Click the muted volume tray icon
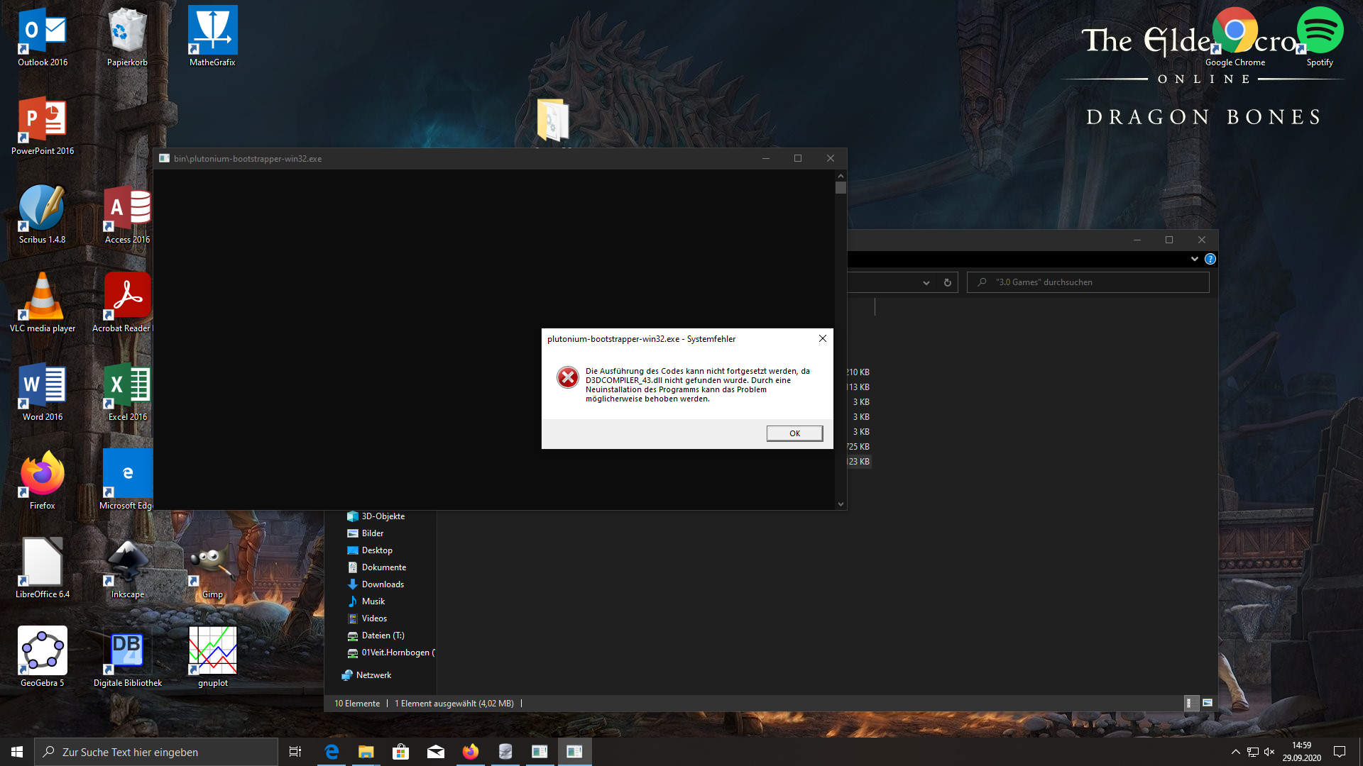1363x766 pixels. tap(1269, 752)
